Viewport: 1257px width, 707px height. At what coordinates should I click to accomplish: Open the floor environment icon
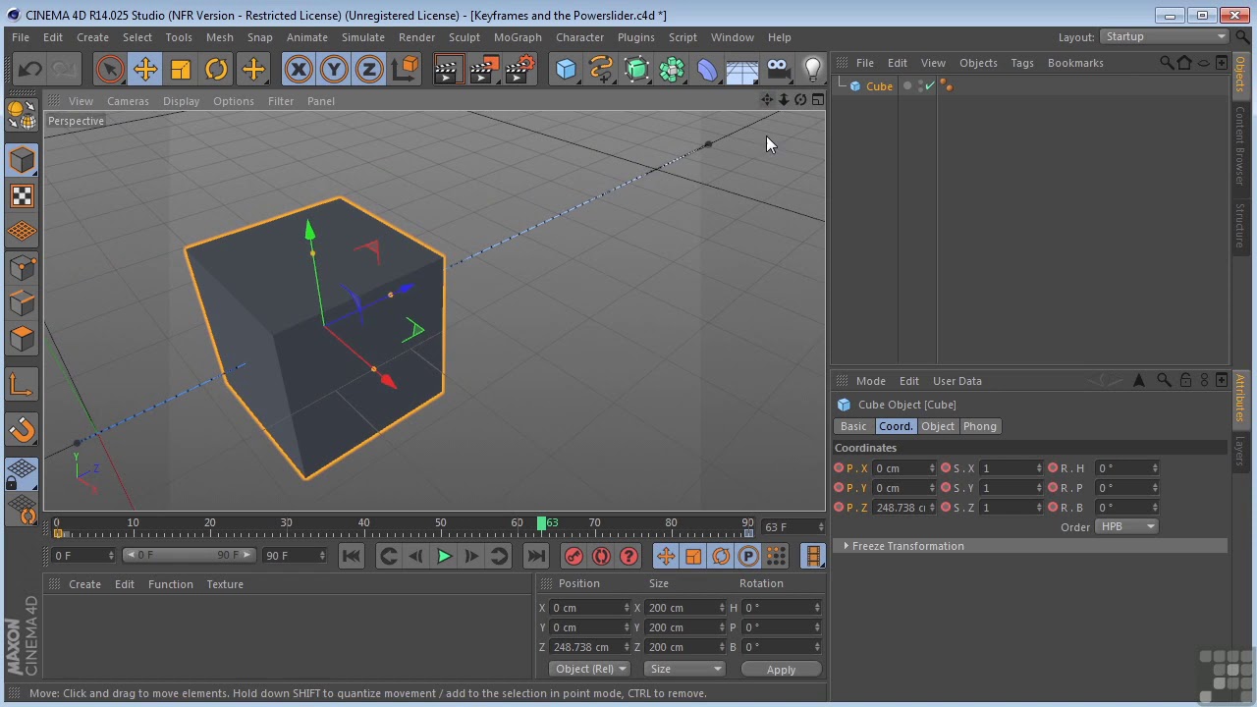[742, 69]
